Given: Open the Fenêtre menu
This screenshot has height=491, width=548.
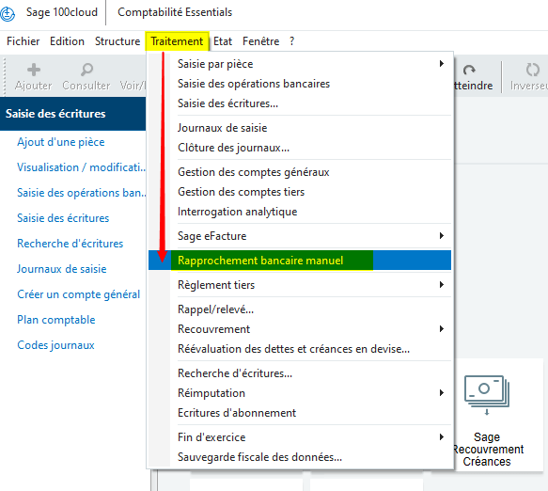Looking at the screenshot, I should point(260,41).
